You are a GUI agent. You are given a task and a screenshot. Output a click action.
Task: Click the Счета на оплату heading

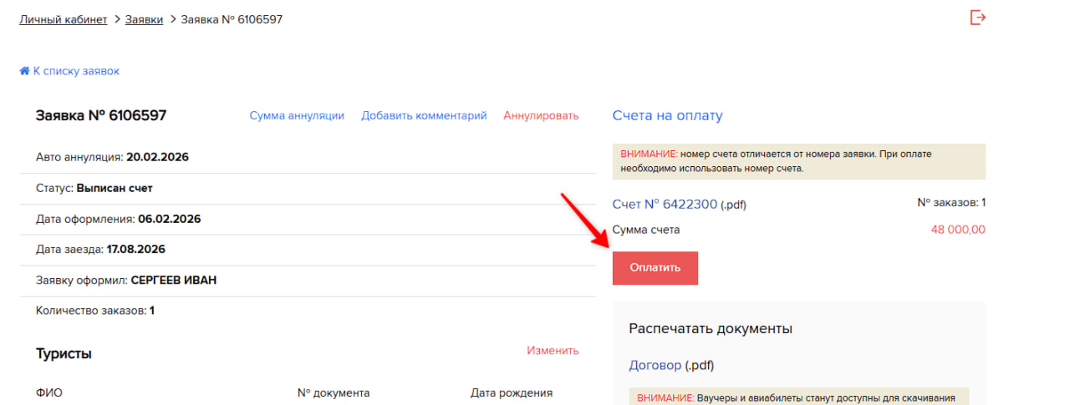[x=667, y=116]
